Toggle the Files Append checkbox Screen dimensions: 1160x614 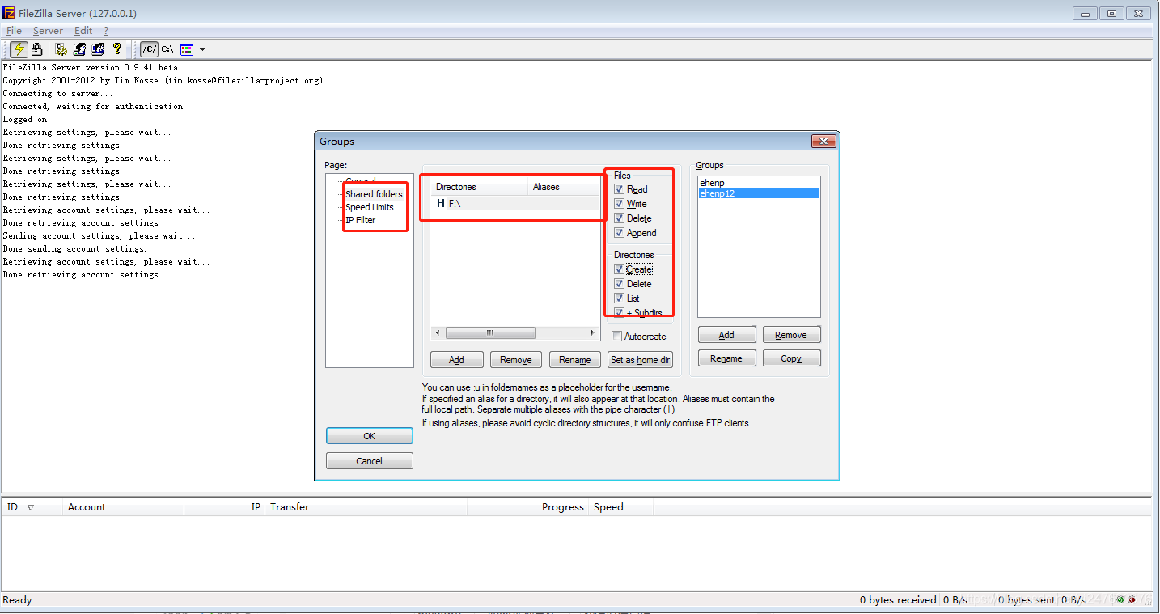pos(619,233)
